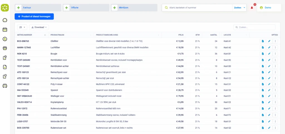This screenshot has height=134, width=285.
Task: Open more options for NGK-6210 row
Action: pyautogui.click(x=275, y=54)
